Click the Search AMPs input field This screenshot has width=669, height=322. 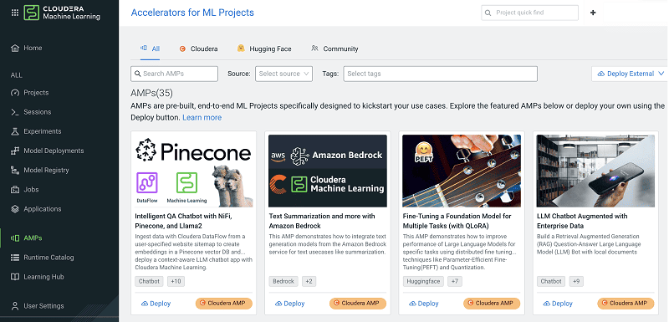[x=174, y=74]
